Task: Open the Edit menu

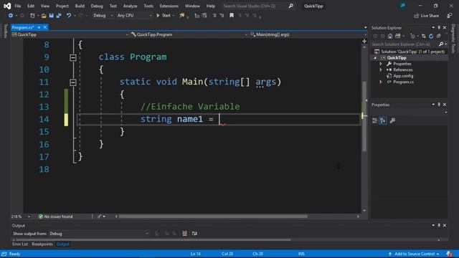Action: click(x=31, y=6)
